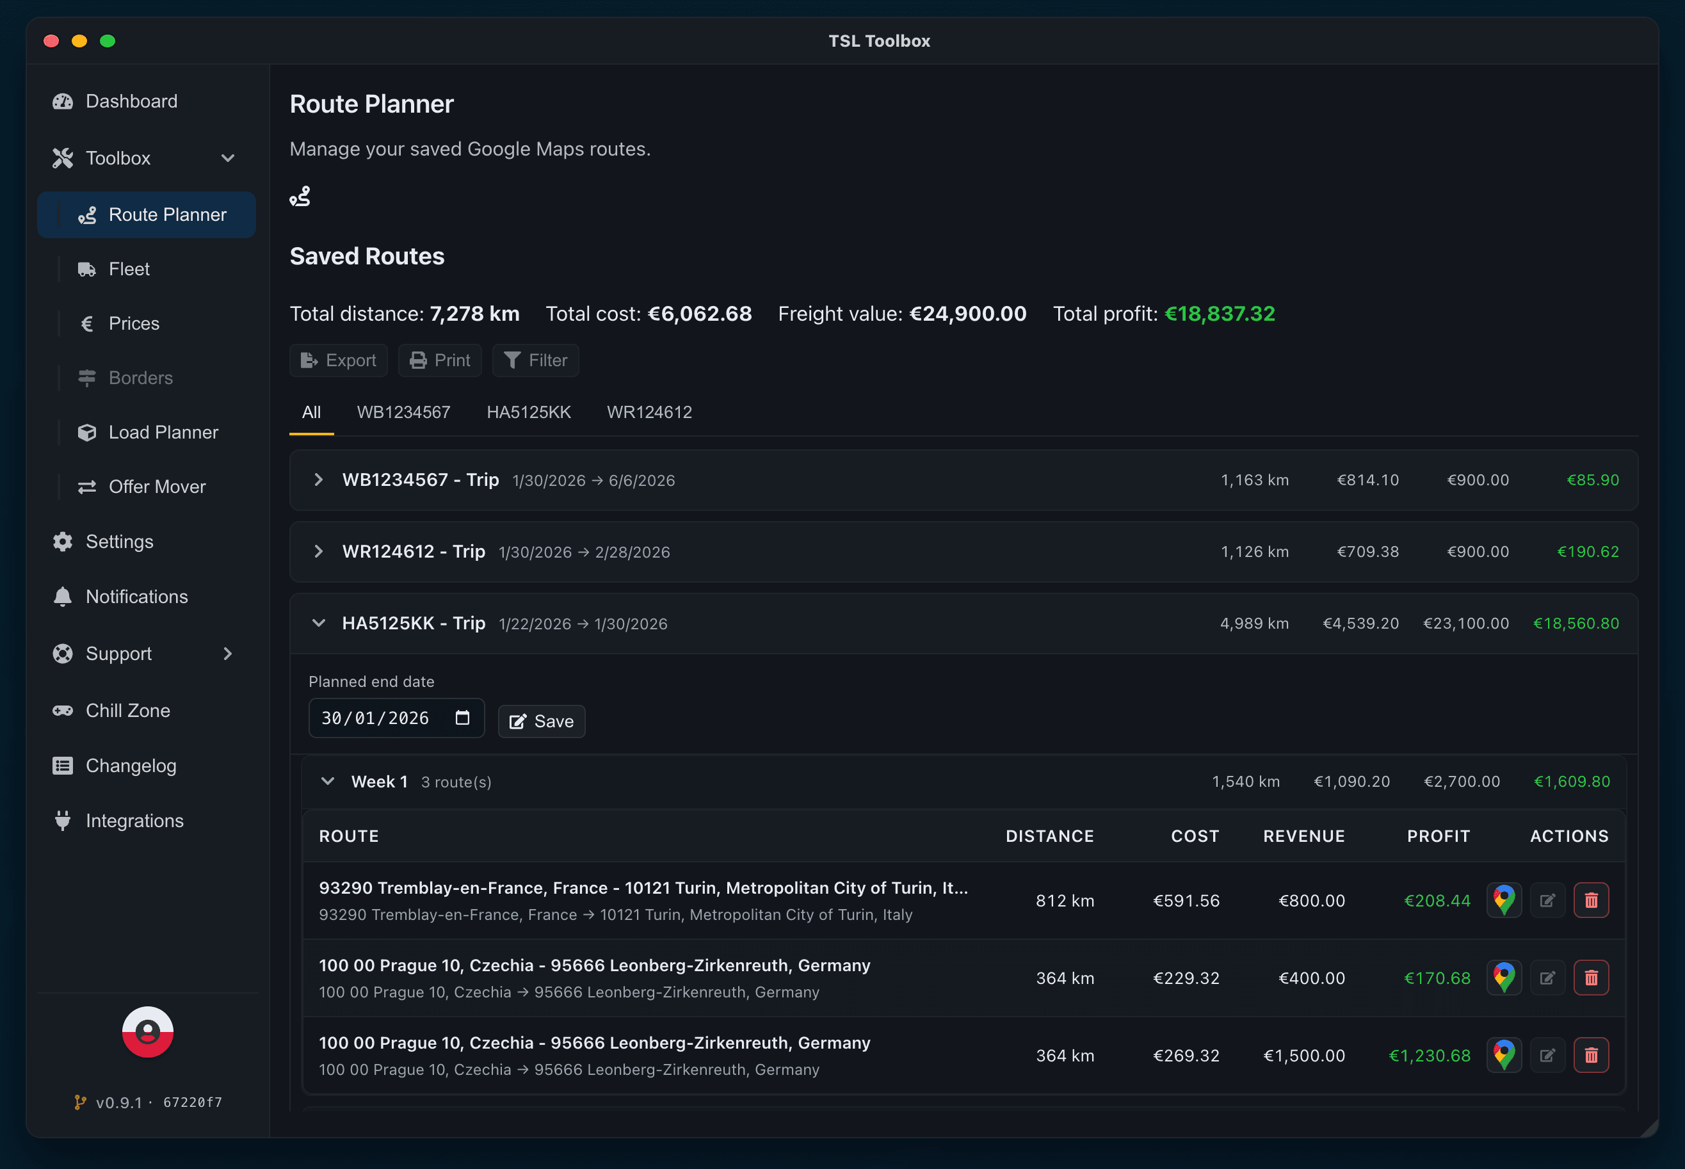Click the €6,062.68 total cost
The height and width of the screenshot is (1169, 1685).
point(699,314)
